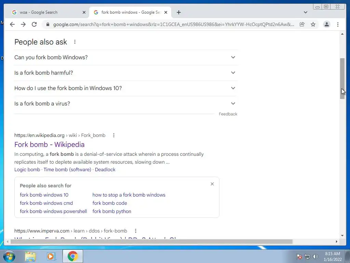Open options next to 'People also ask'
Image resolution: width=350 pixels, height=263 pixels.
(75, 42)
